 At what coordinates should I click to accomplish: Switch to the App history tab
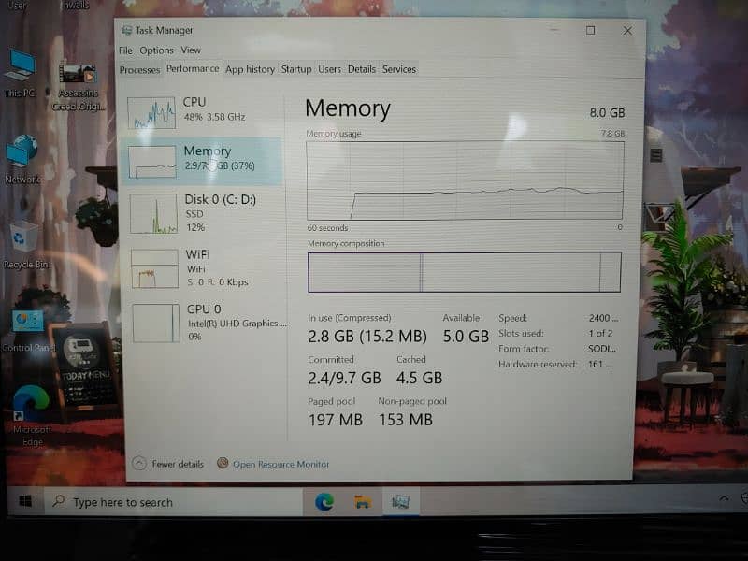pyautogui.click(x=250, y=69)
